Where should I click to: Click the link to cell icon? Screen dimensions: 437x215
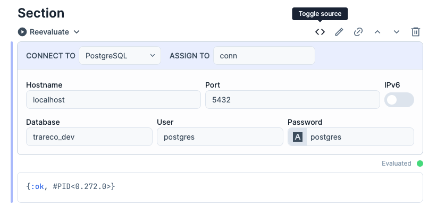(x=358, y=32)
